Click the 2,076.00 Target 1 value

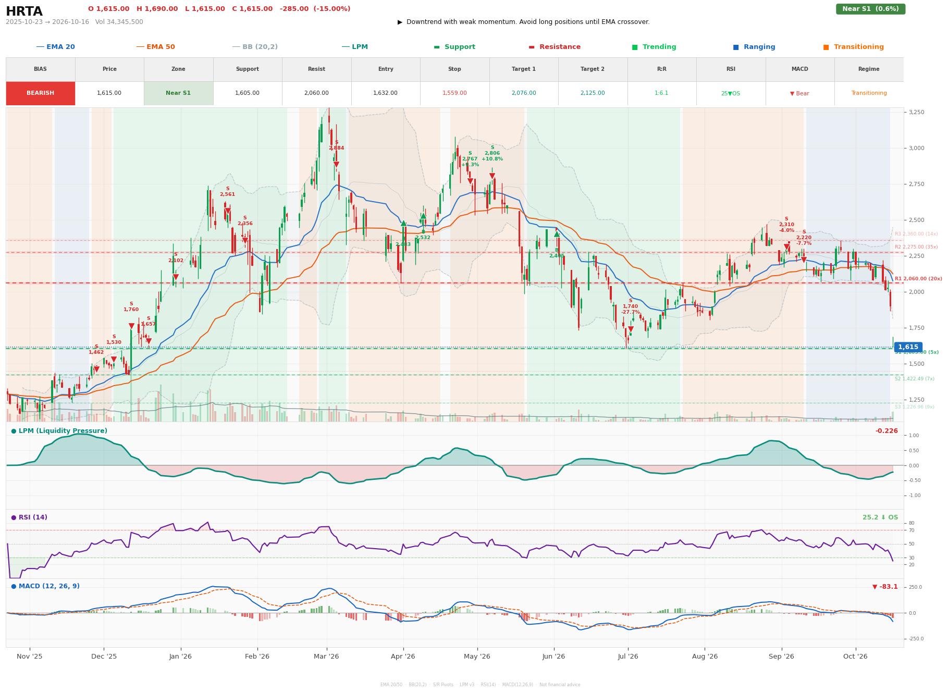[x=524, y=93]
